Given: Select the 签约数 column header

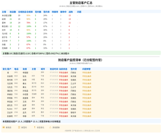Looking at the screenshot, I should (38, 12).
